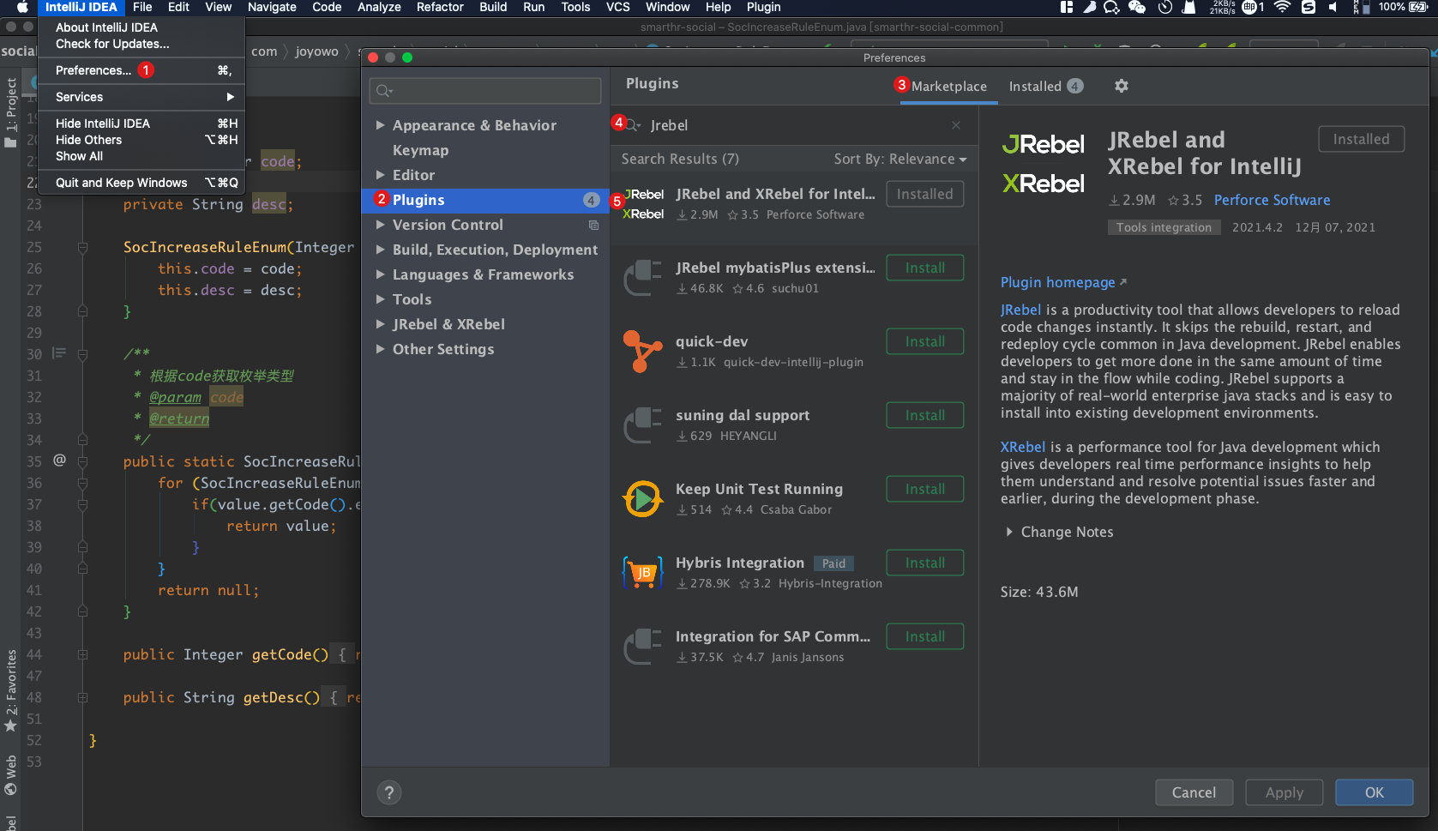Open the Refactor menu in the menu bar
Viewport: 1438px width, 831px height.
click(x=440, y=7)
